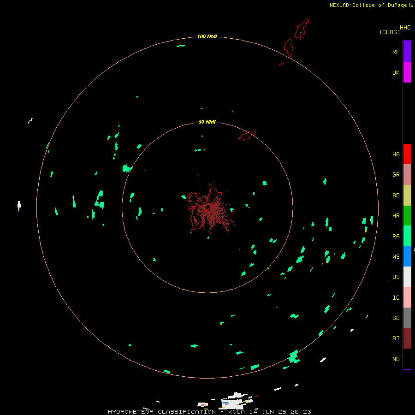Click the IC legend label
The height and width of the screenshot is (415, 415).
pos(396,298)
